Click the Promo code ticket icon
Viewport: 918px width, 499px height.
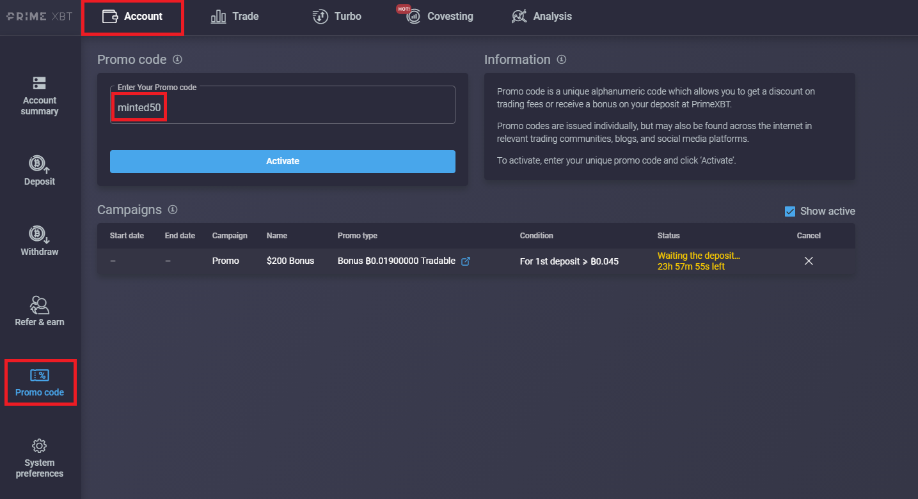[40, 375]
